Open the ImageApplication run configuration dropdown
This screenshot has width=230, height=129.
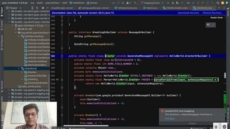152,3
